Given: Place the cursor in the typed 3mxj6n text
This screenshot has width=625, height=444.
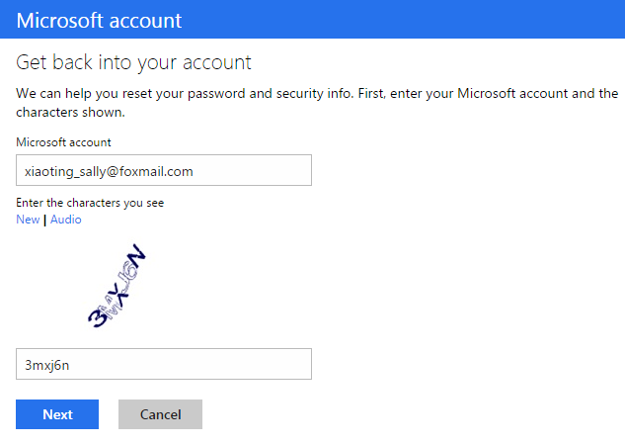Looking at the screenshot, I should pos(47,365).
